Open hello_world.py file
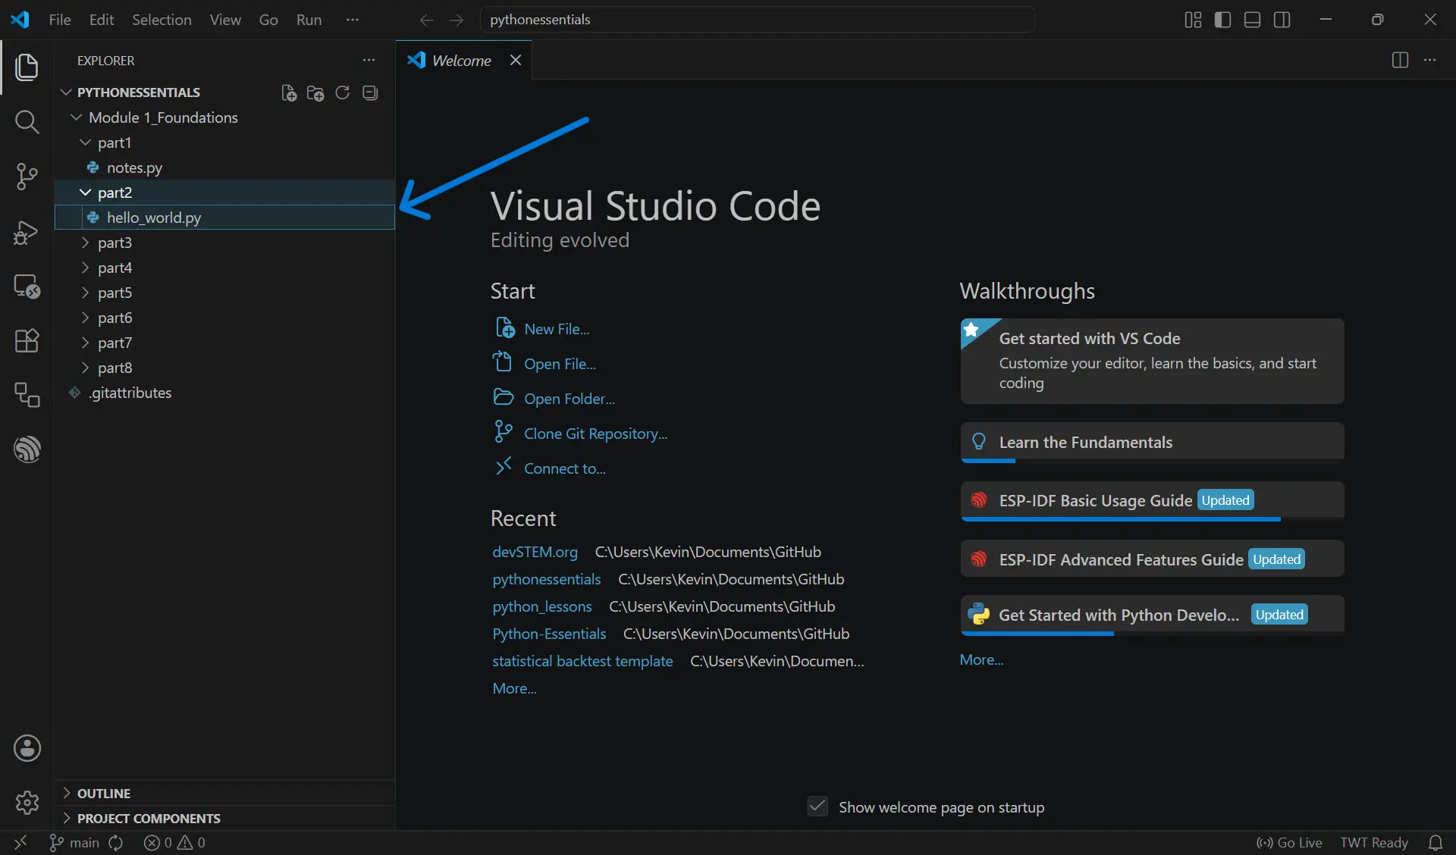This screenshot has width=1456, height=855. [224, 218]
